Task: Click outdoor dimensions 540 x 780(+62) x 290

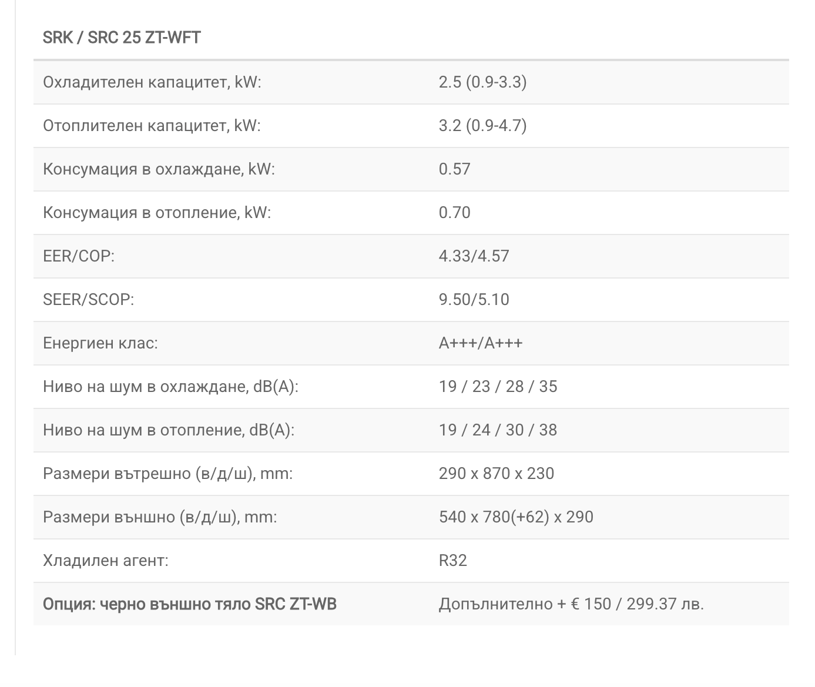Action: (x=516, y=517)
